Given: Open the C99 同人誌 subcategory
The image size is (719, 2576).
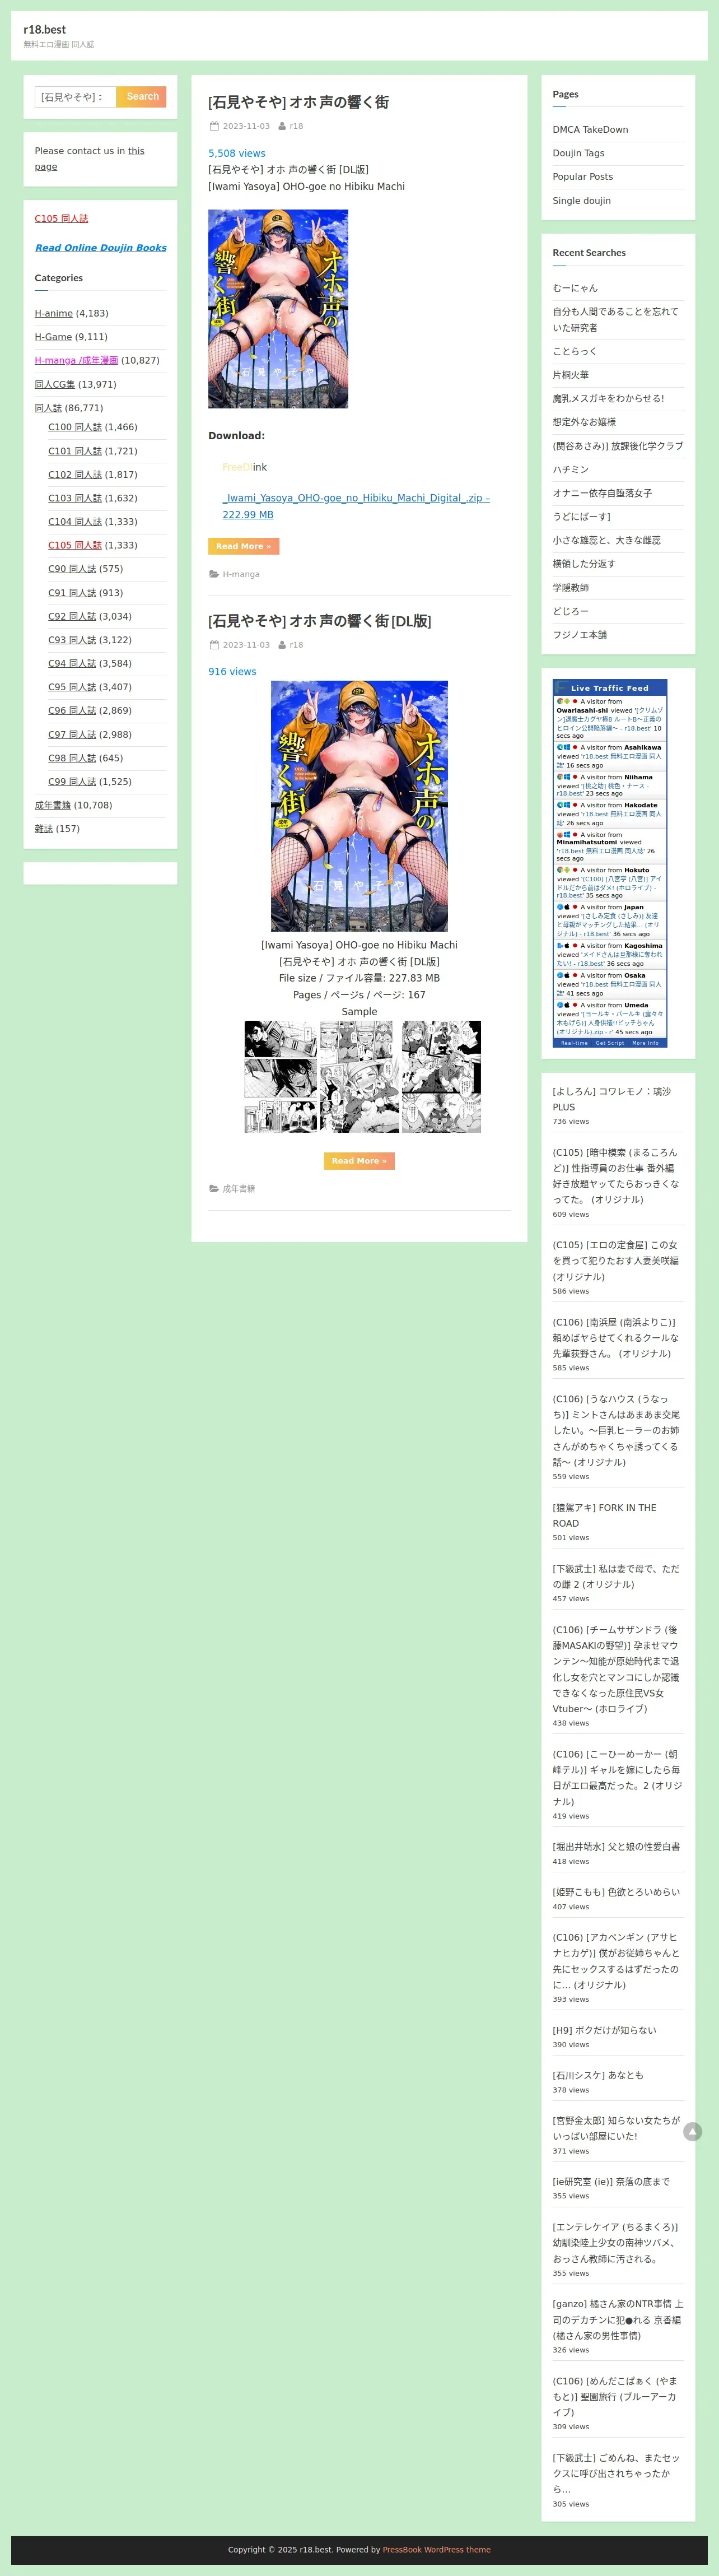Looking at the screenshot, I should point(72,782).
